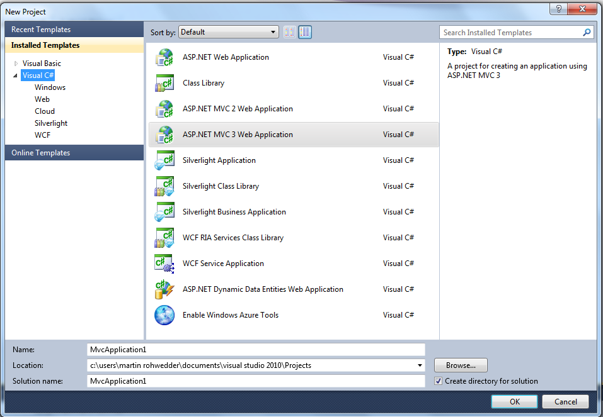This screenshot has width=603, height=417.
Task: Click the OK button
Action: click(x=514, y=402)
